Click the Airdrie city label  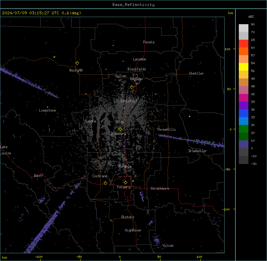125,166
